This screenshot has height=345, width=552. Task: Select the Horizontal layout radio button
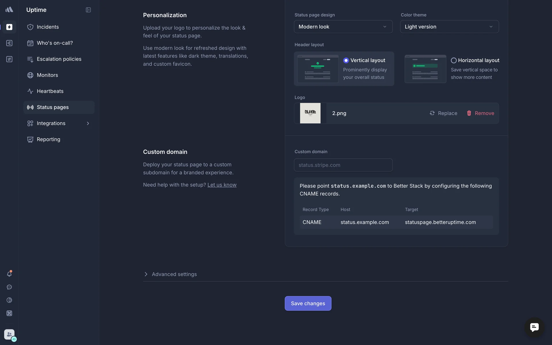coord(453,60)
